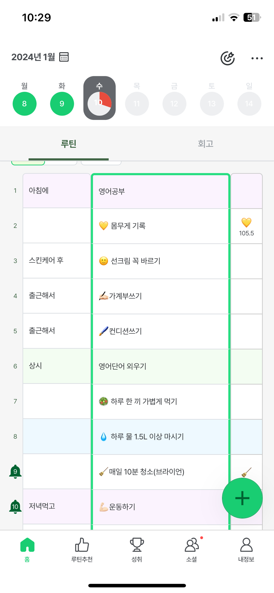Tap the green plus add button
The image size is (274, 593).
point(242,498)
